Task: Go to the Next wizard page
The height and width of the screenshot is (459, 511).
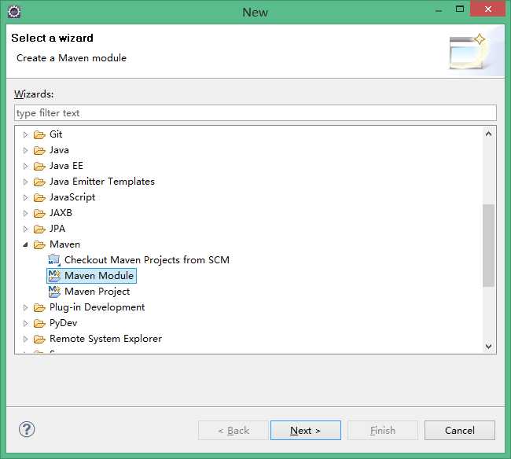Action: point(306,431)
